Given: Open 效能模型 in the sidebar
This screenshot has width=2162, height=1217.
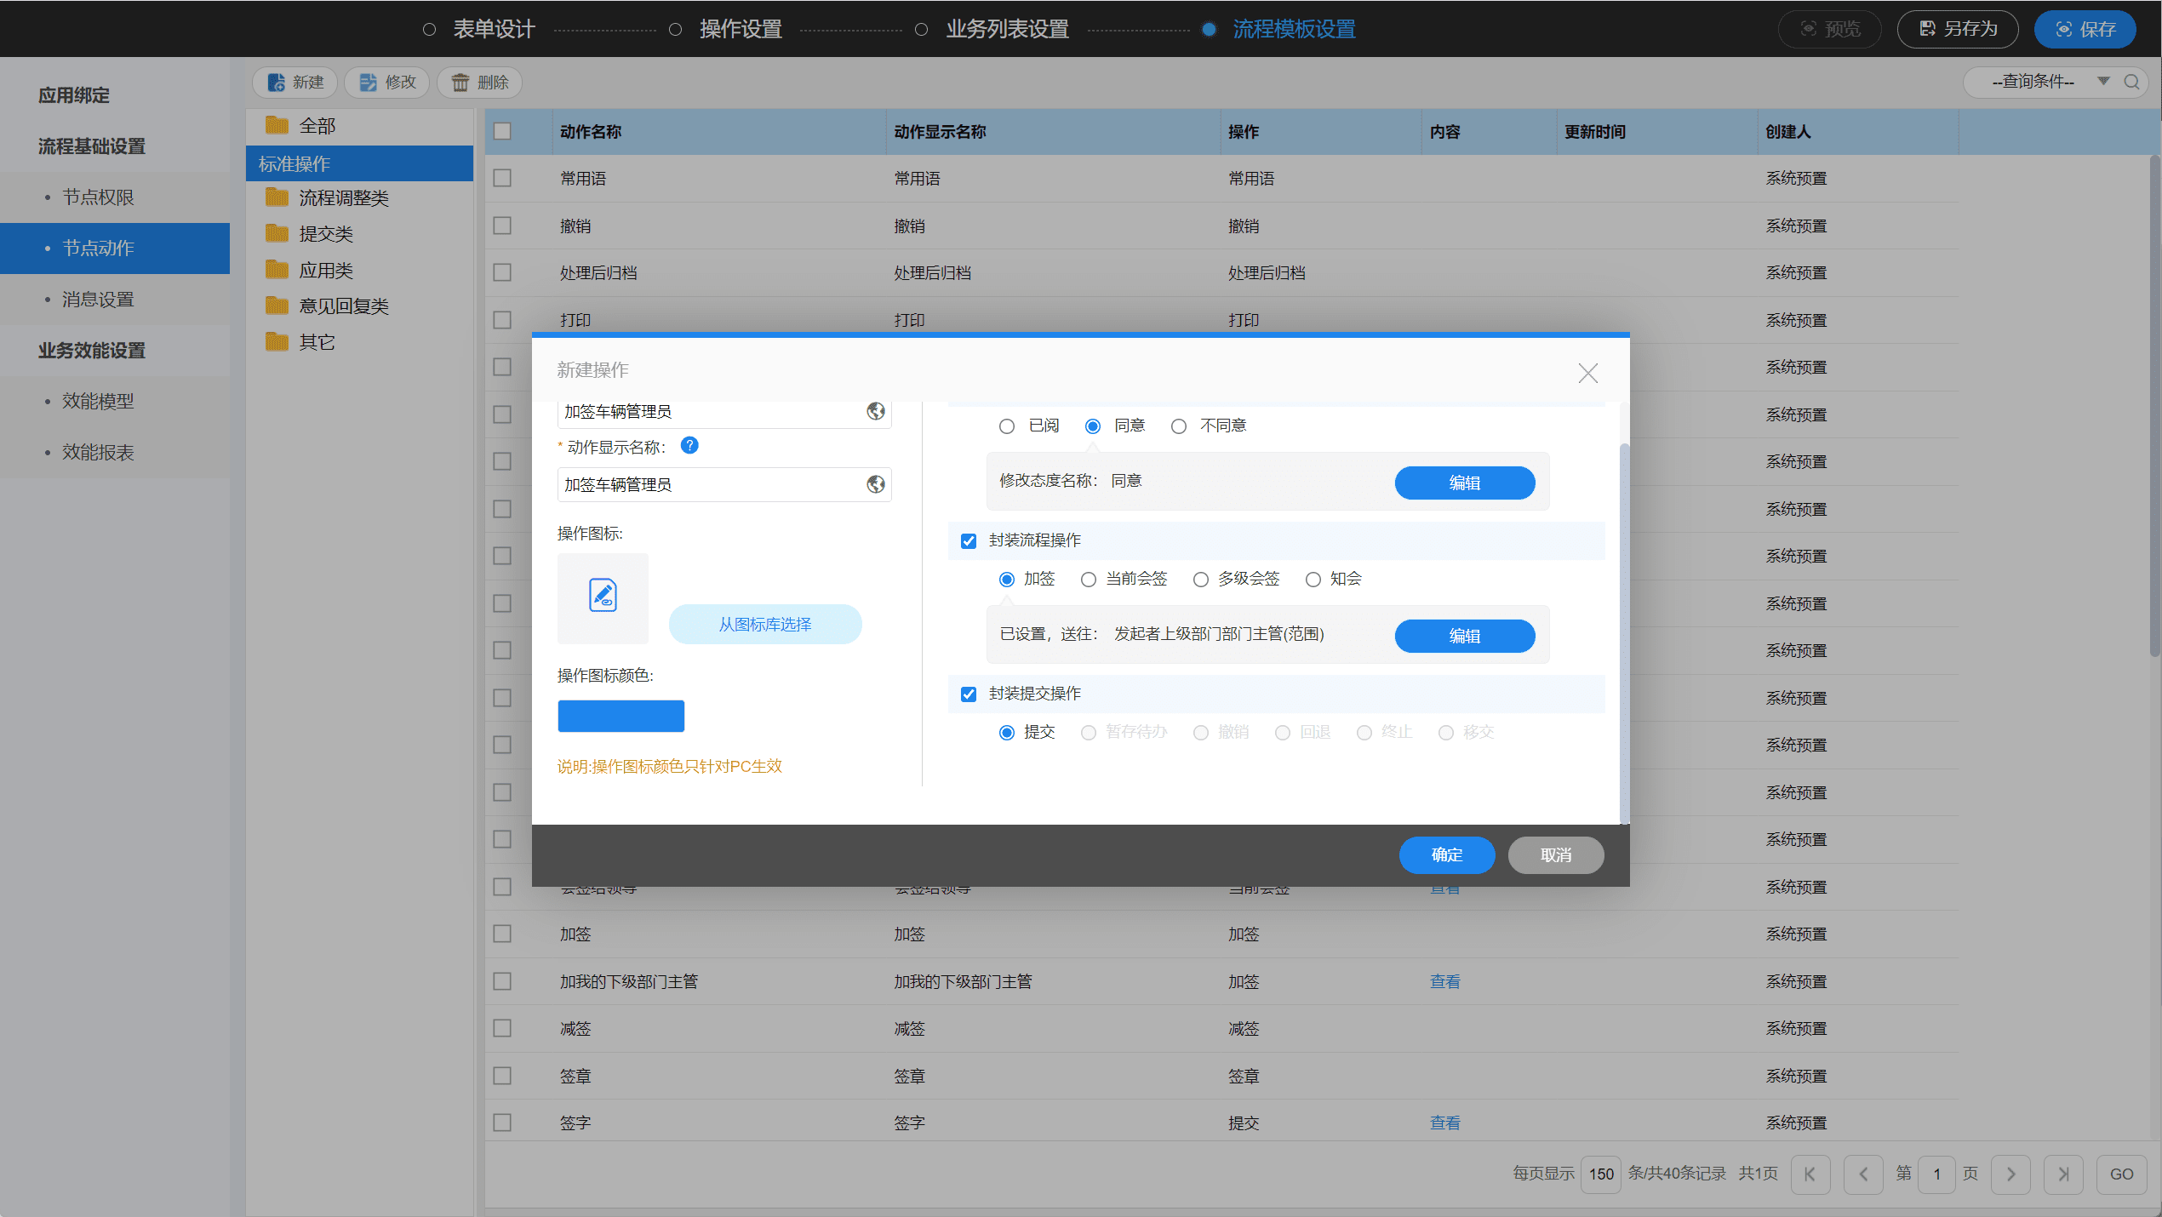Looking at the screenshot, I should coord(115,402).
